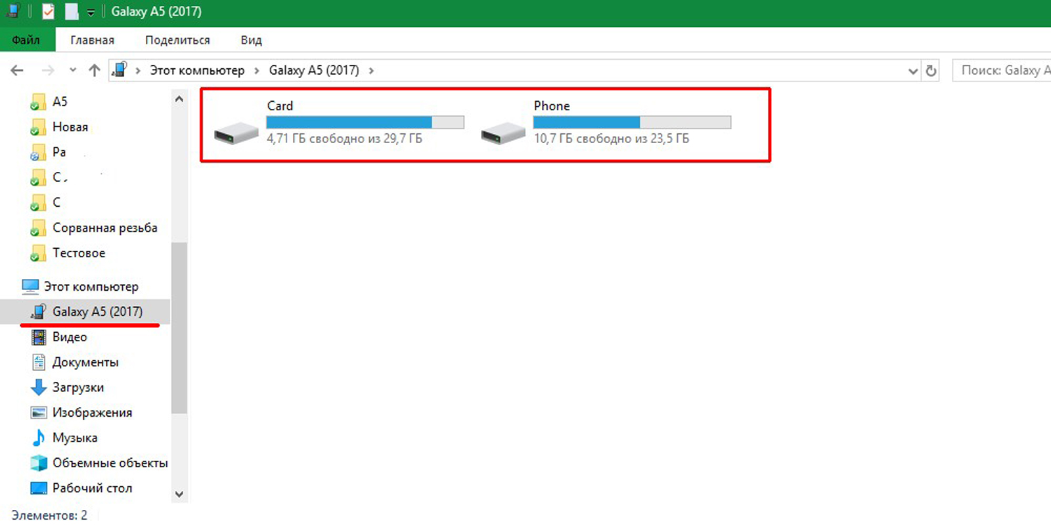
Task: Open Видео in navigation pane
Action: pos(70,337)
